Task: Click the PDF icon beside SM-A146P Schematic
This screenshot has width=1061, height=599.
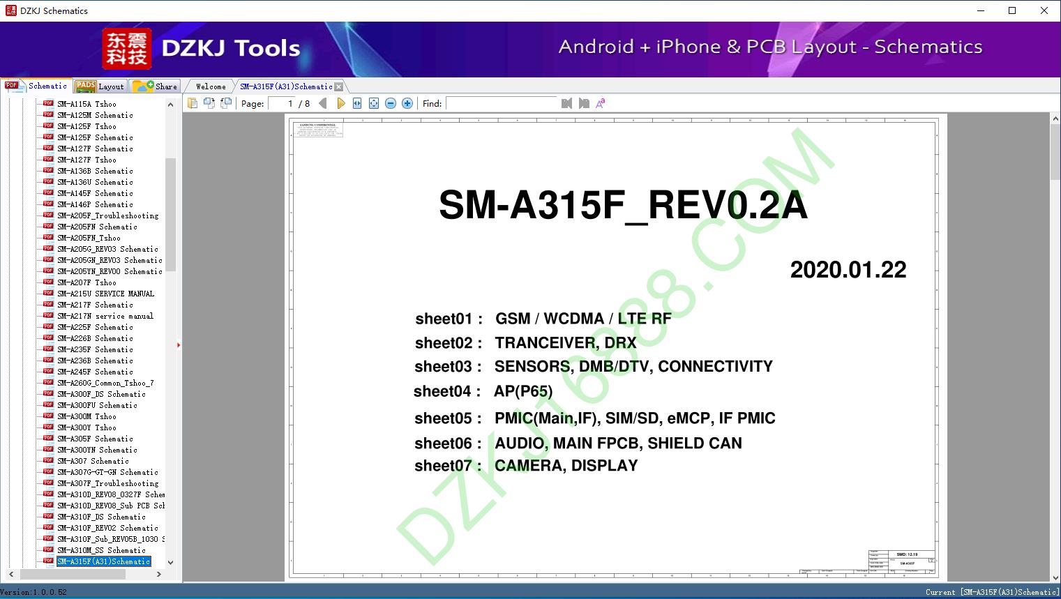Action: (x=48, y=204)
